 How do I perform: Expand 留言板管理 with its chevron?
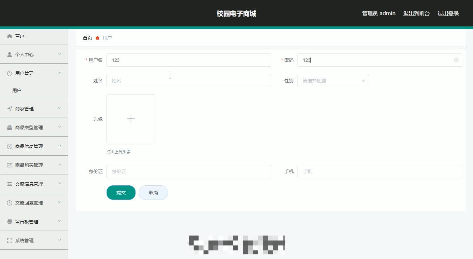pyautogui.click(x=60, y=221)
